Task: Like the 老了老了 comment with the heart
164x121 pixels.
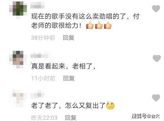Action: click(156, 98)
